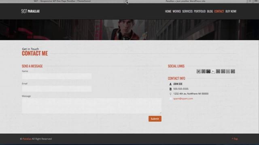Submit the contact form
The height and width of the screenshot is (145, 259).
(x=155, y=119)
